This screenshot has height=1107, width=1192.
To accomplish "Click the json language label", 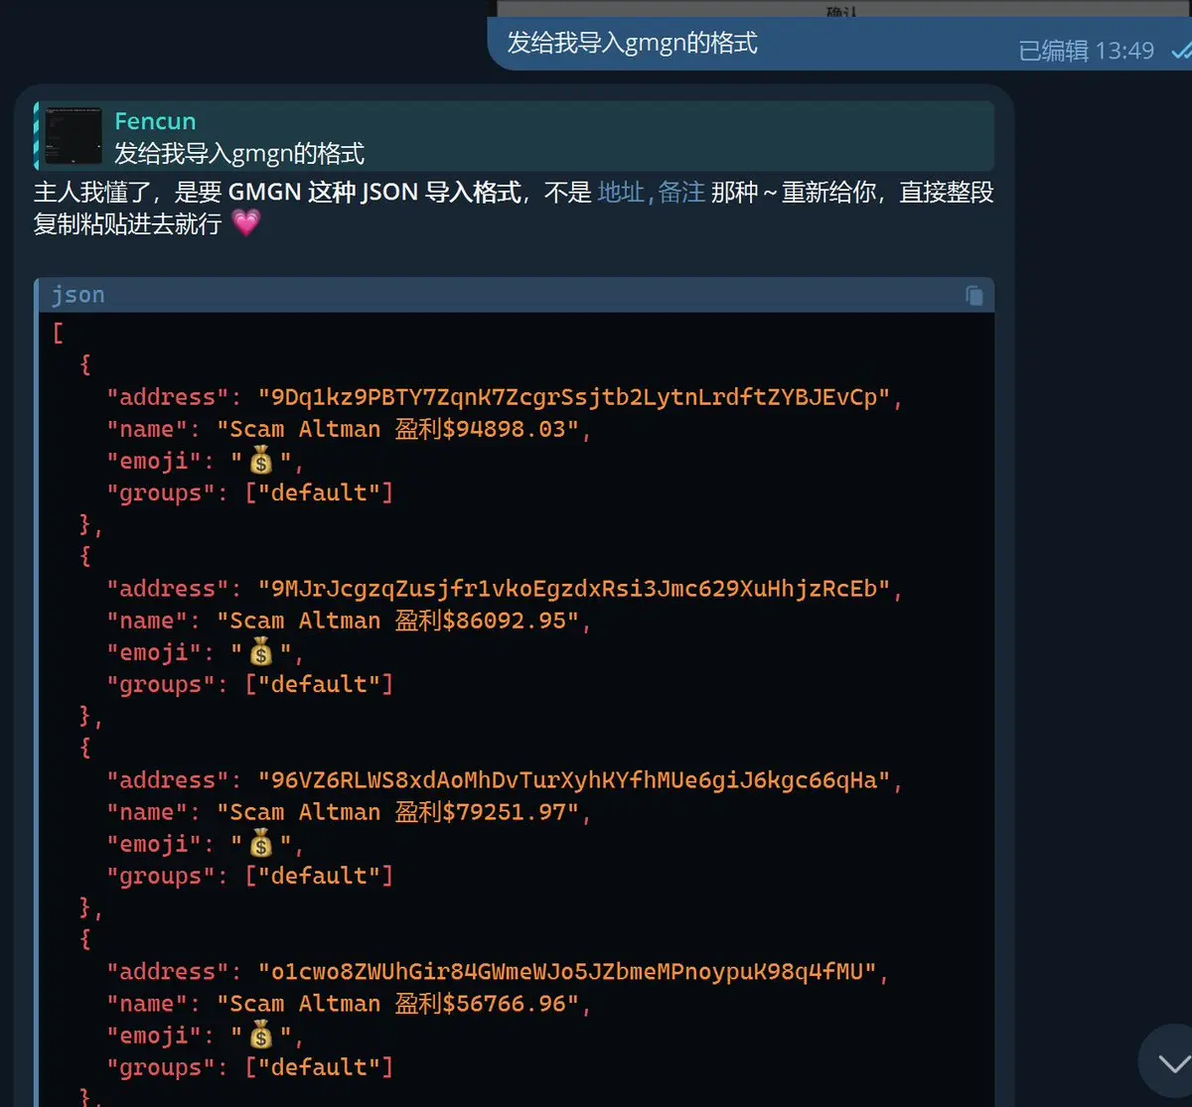I will (77, 295).
